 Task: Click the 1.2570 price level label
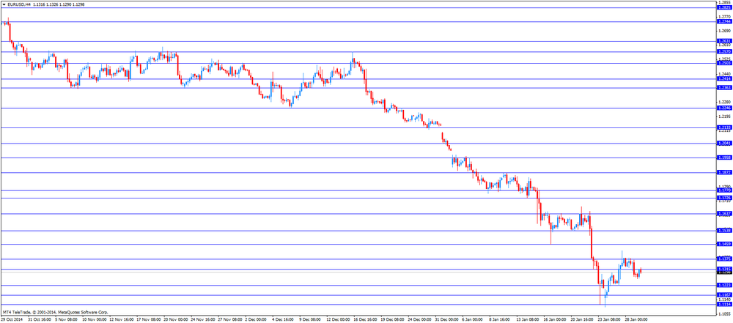(x=723, y=51)
